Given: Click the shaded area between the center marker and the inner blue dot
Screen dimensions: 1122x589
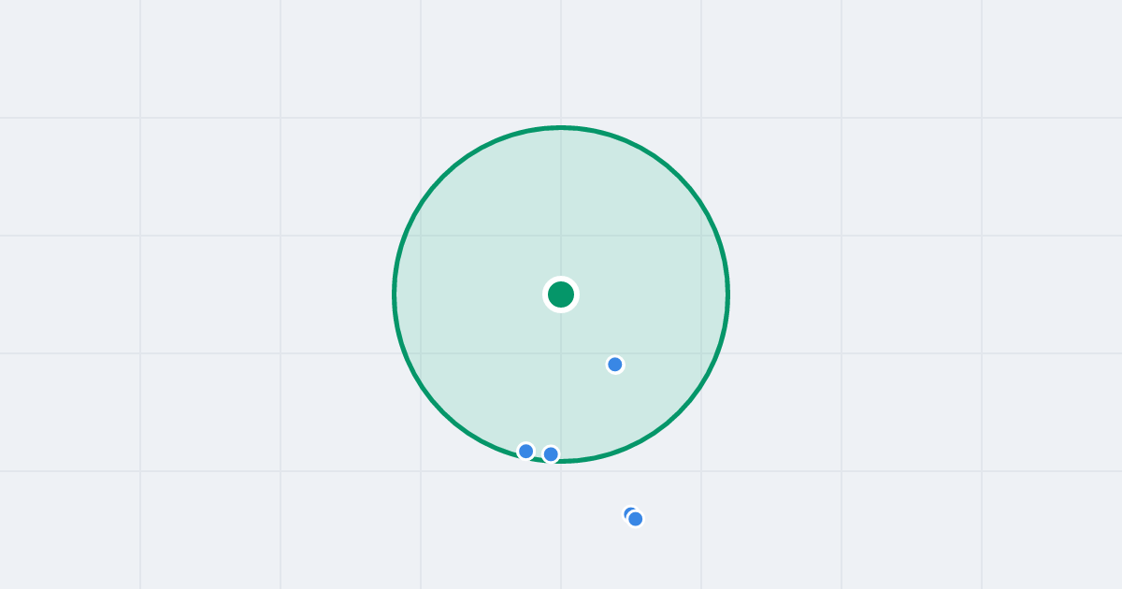Looking at the screenshot, I should coord(589,331).
